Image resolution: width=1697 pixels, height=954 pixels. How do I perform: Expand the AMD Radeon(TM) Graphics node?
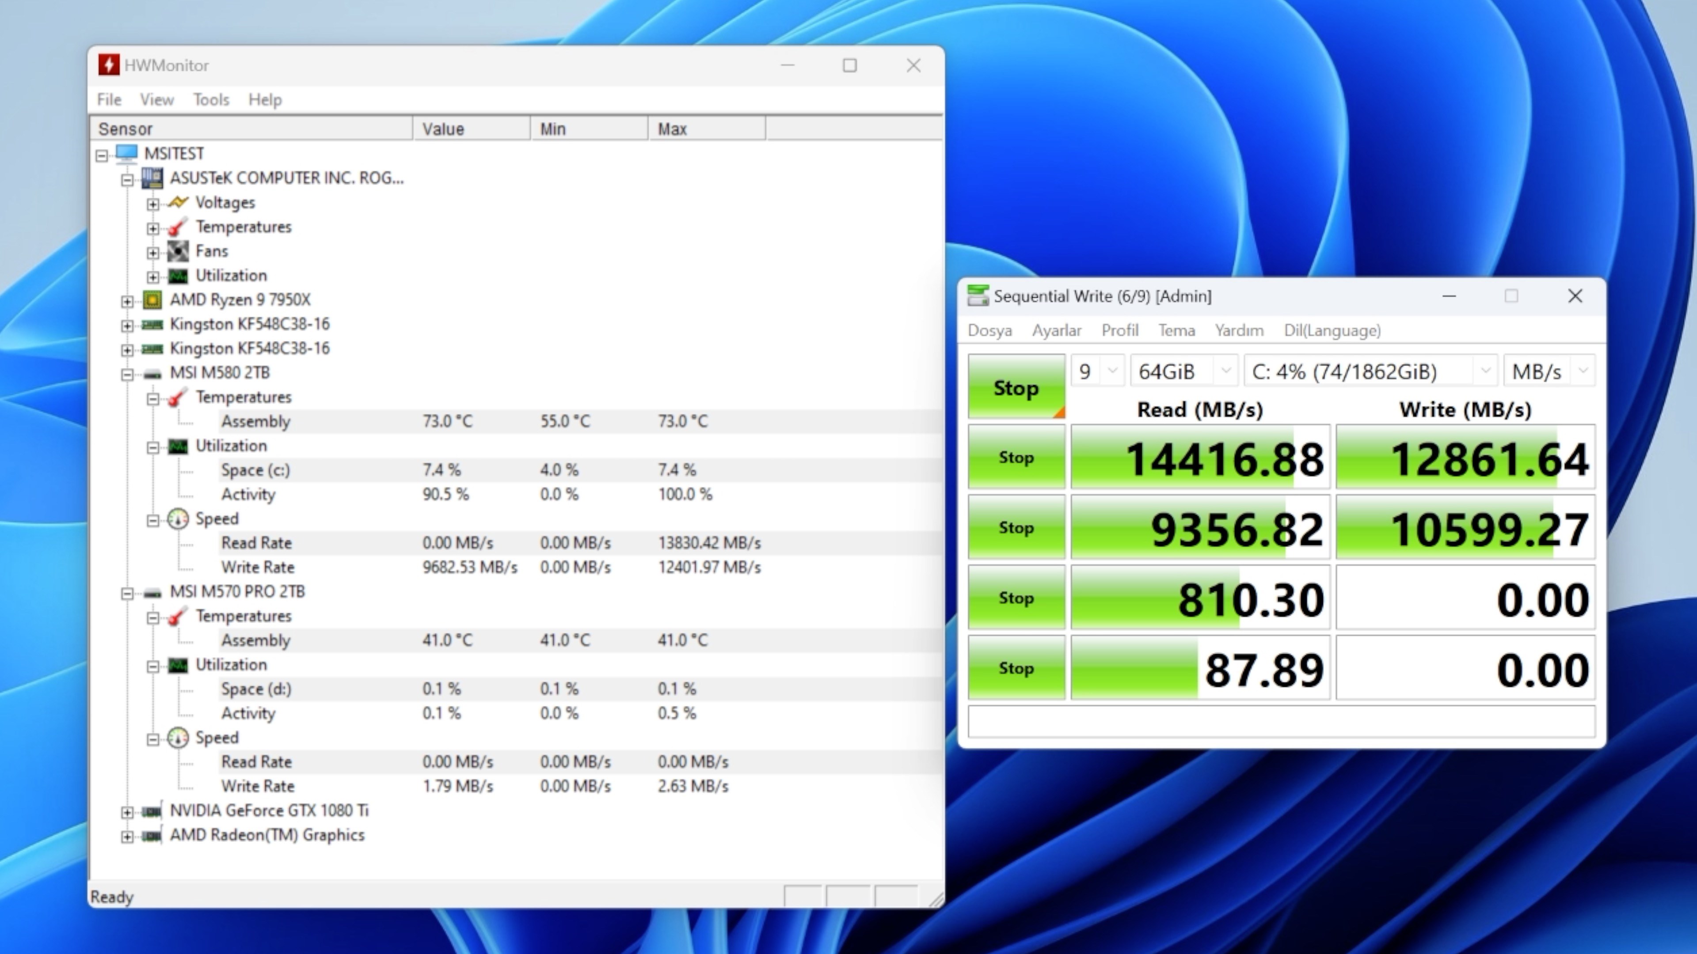click(127, 837)
